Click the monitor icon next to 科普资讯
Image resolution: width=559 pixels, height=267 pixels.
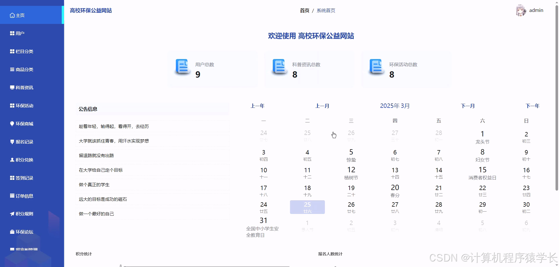pos(12,87)
